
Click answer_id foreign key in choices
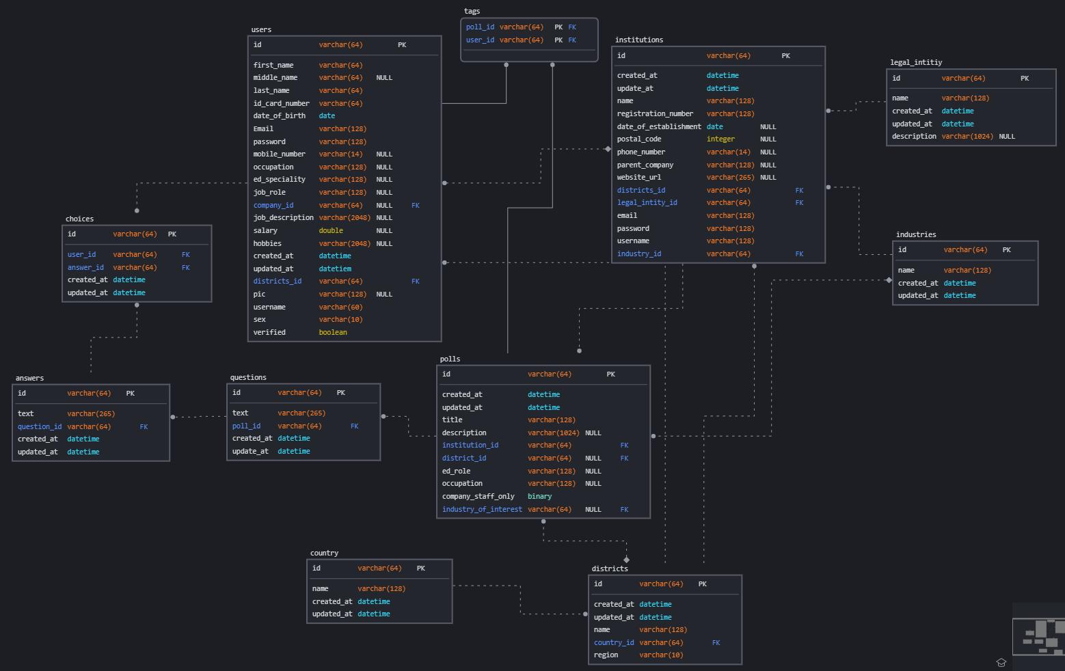tap(137, 268)
